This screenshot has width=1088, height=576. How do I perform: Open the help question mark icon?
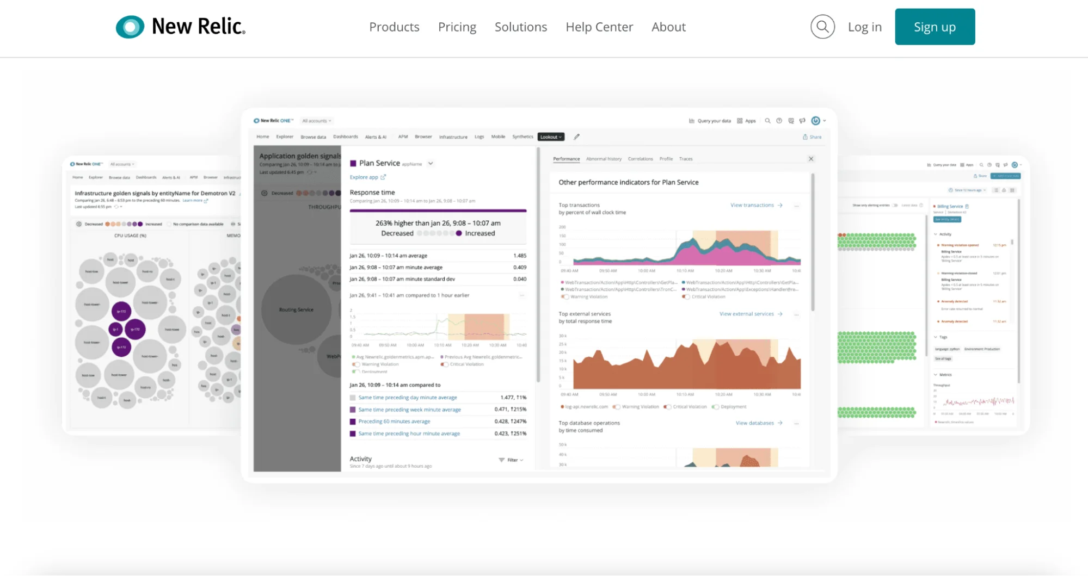pyautogui.click(x=779, y=121)
